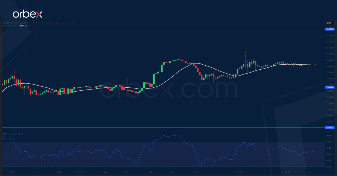Click the MA value 16017.9
The image size is (337, 176).
(x=24, y=26)
